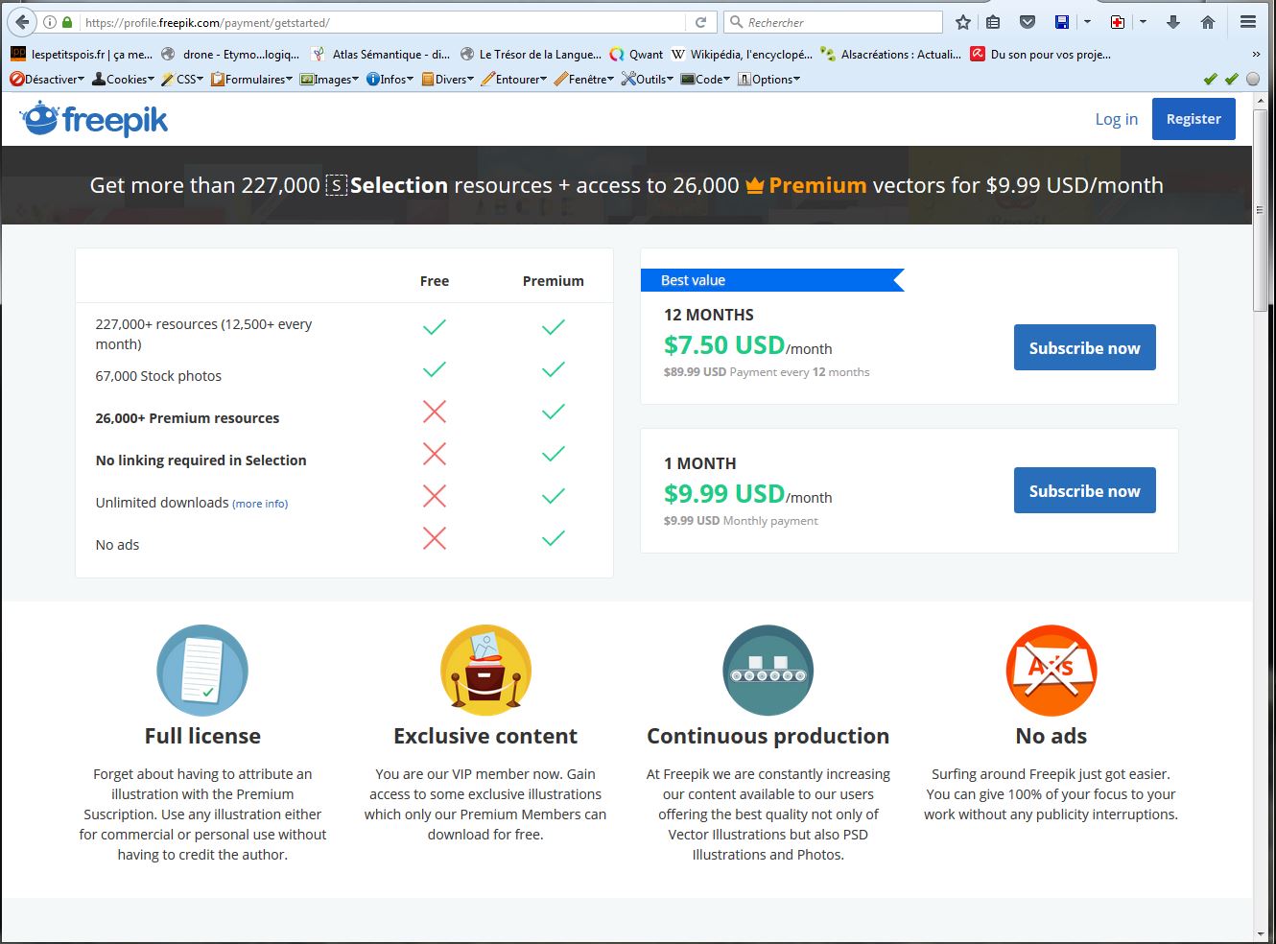This screenshot has width=1276, height=944.
Task: Open the Pocket save icon
Action: click(1027, 22)
